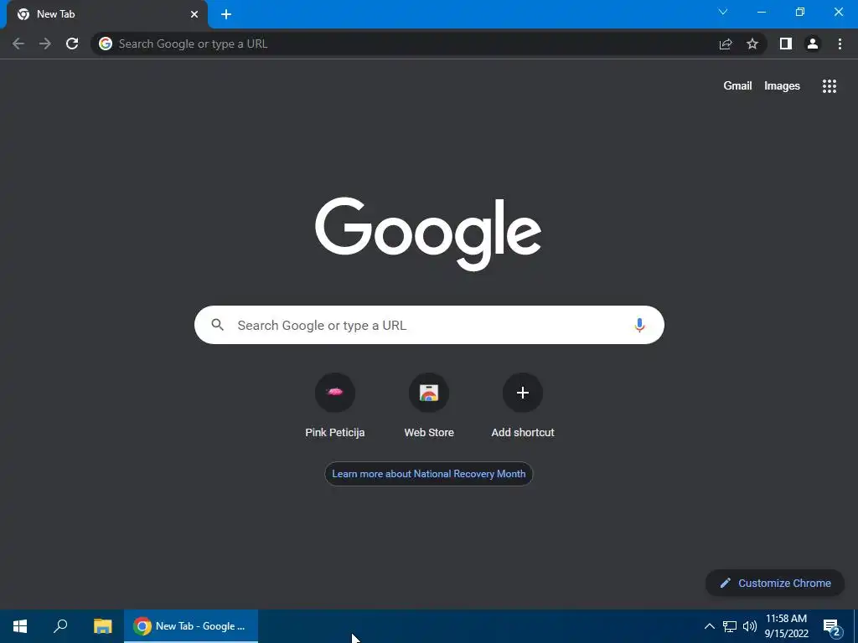The image size is (858, 643).
Task: Restore down the Chrome window
Action: pos(800,12)
